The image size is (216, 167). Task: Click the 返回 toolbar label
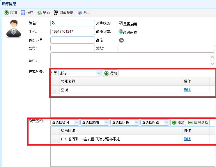87,13
